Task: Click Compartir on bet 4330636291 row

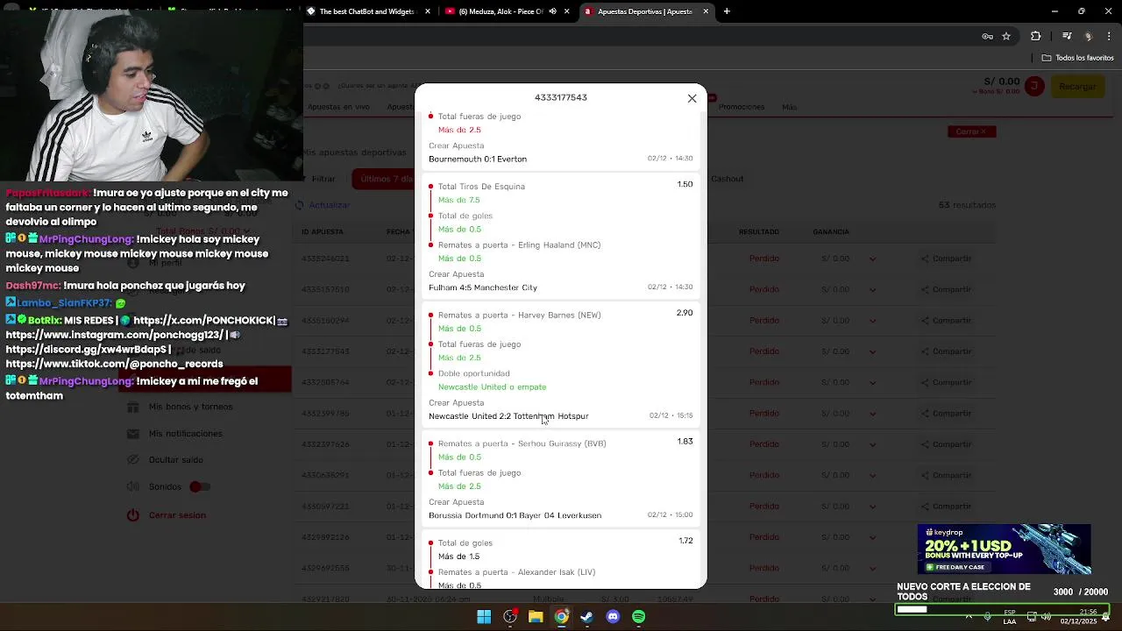Action: 947,475
